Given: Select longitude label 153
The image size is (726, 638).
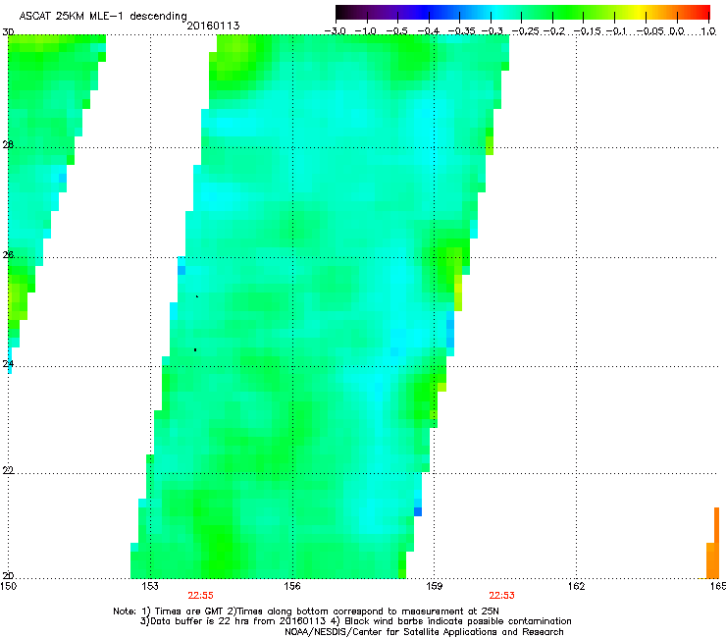Looking at the screenshot, I should point(150,586).
